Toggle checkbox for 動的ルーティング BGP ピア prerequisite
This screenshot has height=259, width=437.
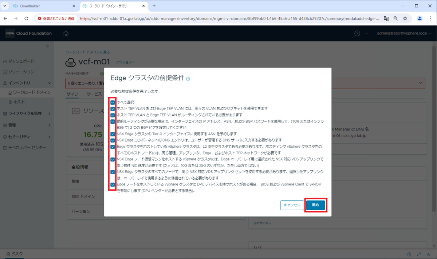(113, 121)
